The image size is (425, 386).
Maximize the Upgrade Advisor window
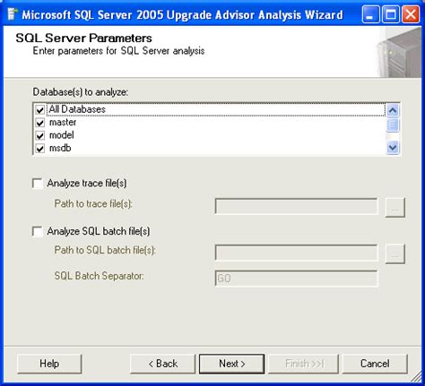(391, 14)
